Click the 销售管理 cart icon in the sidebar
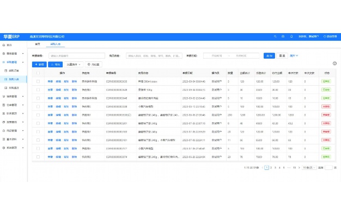The height and width of the screenshot is (215, 341). pyautogui.click(x=3, y=97)
